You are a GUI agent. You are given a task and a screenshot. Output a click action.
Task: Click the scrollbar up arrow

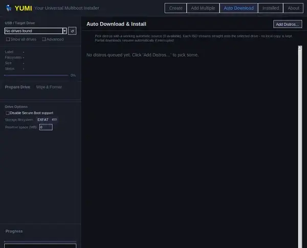300,48
